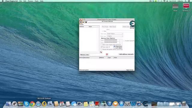
Task: Open the Scan type Exact Value dropdown
Action: tap(115, 34)
